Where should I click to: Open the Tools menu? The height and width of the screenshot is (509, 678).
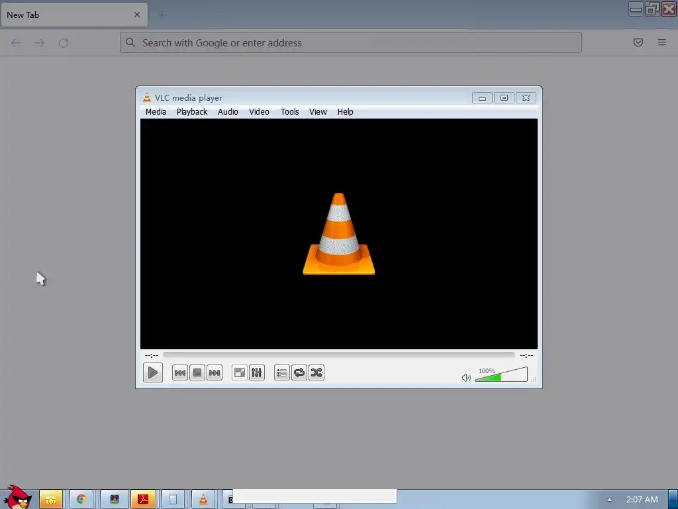[290, 111]
